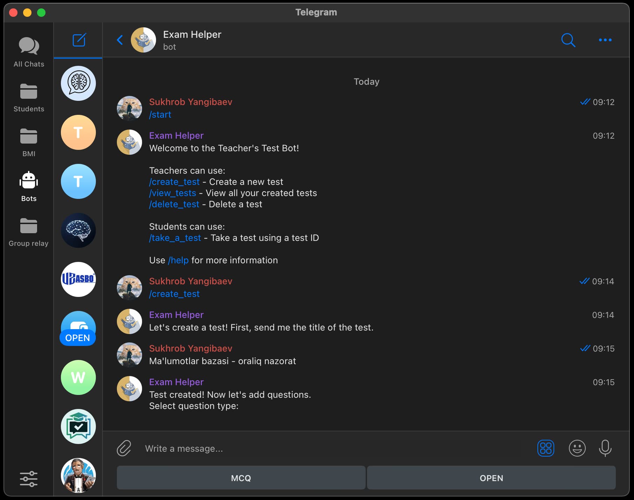Open the orange T avatar chat

coord(78,132)
